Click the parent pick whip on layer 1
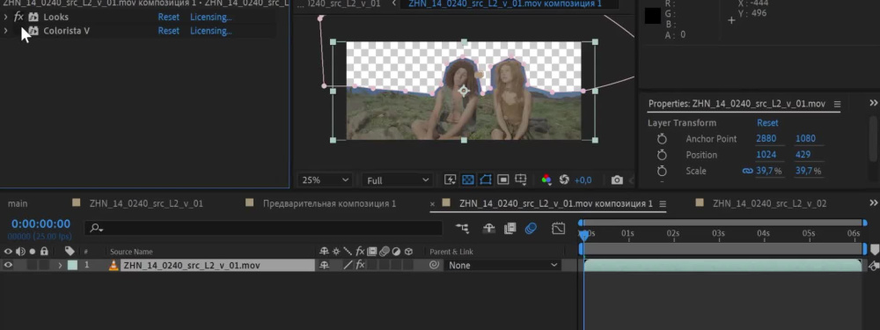This screenshot has height=330, width=880. (x=434, y=266)
